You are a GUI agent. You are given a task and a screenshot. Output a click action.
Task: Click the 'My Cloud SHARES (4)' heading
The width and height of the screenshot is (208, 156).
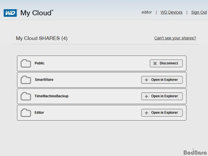click(x=42, y=38)
